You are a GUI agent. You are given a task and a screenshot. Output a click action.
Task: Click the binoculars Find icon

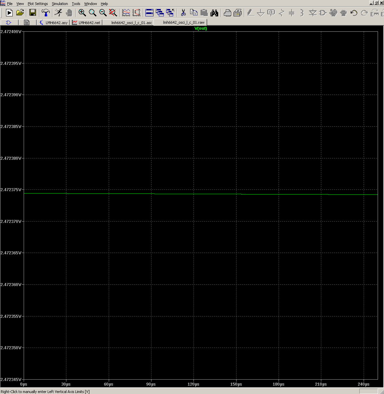click(x=215, y=13)
